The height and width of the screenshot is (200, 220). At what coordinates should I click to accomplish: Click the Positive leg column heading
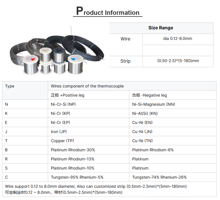click(x=68, y=95)
